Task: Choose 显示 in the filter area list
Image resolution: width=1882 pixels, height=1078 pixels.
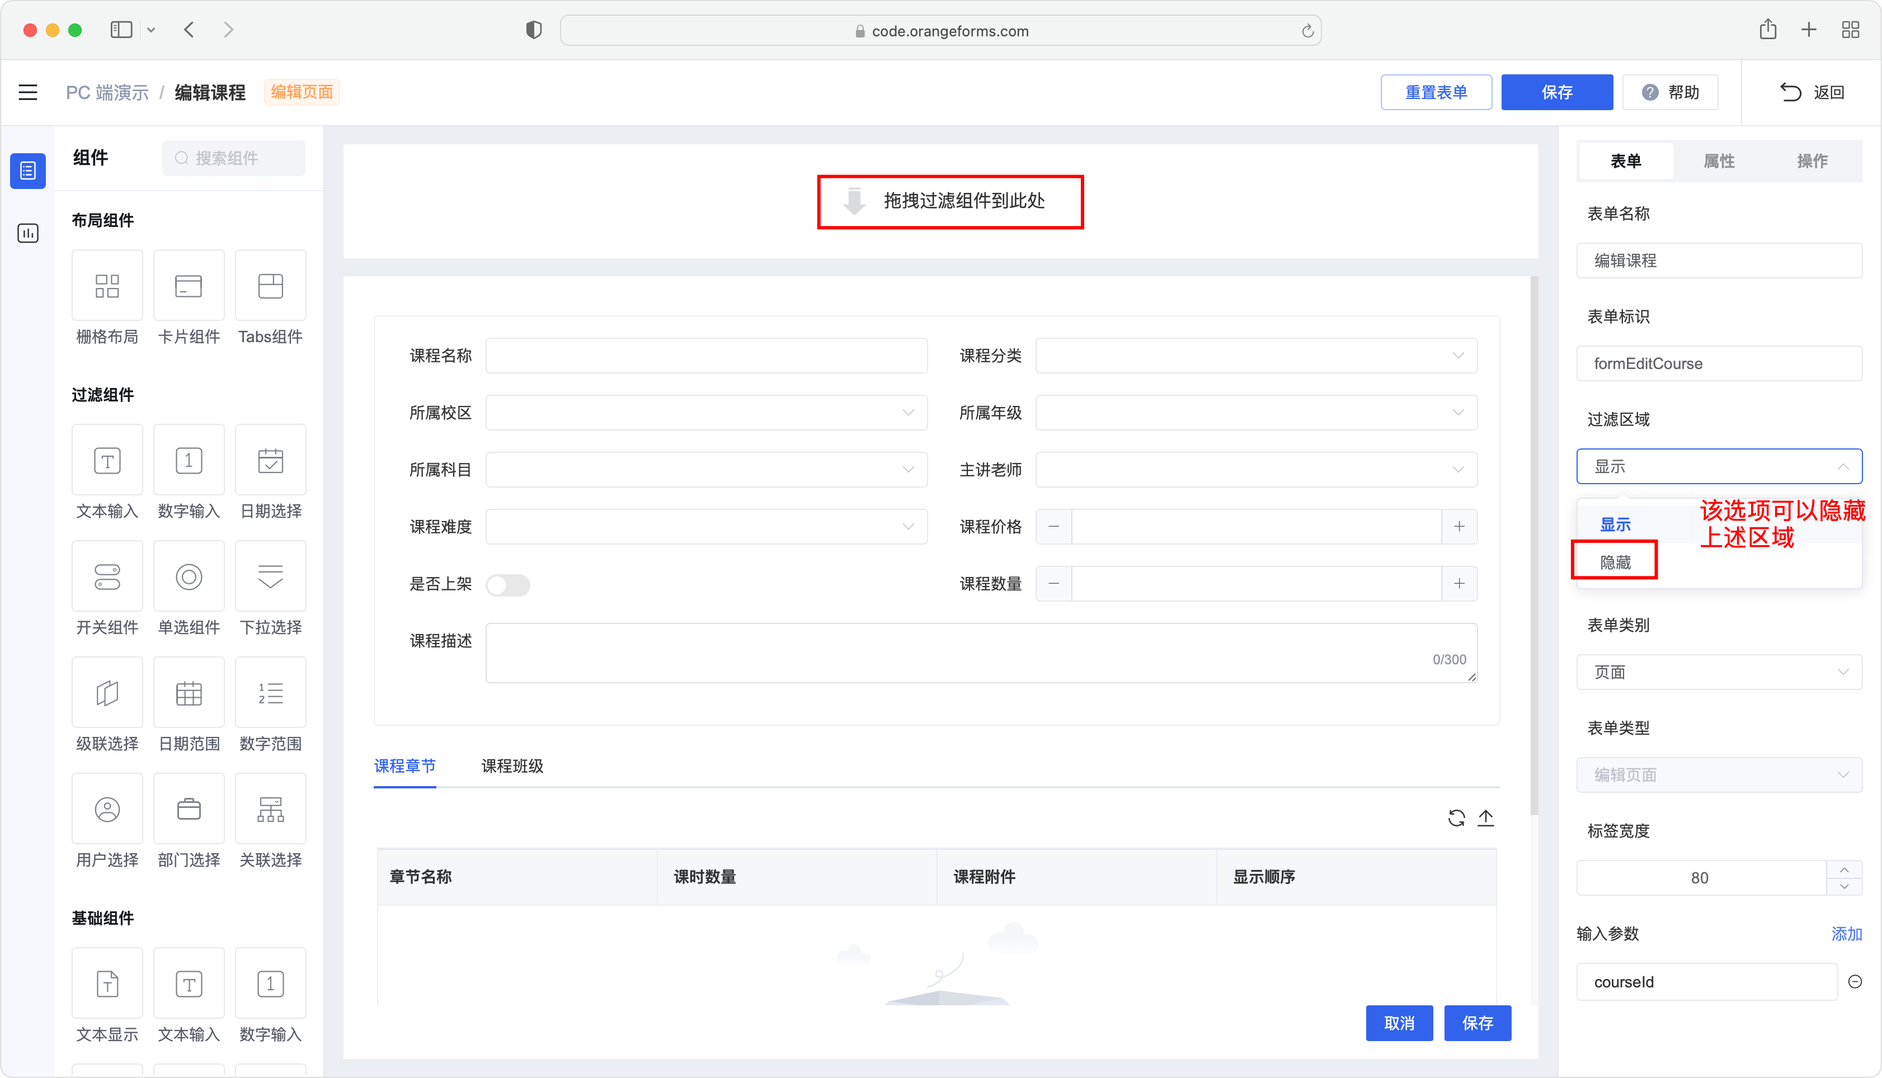Action: click(1615, 525)
